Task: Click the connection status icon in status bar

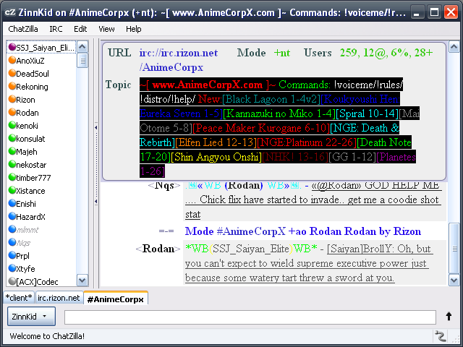Action: coord(439,336)
